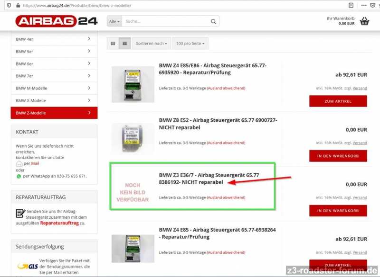Expand the BMW 5er category

54,51
